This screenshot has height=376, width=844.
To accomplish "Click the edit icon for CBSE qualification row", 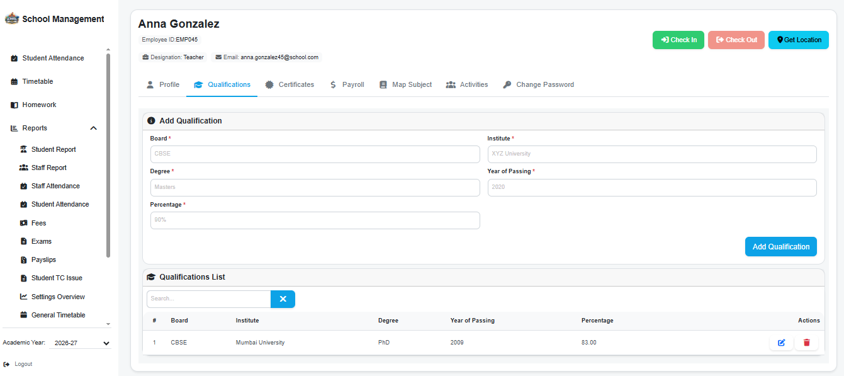I will pos(781,343).
